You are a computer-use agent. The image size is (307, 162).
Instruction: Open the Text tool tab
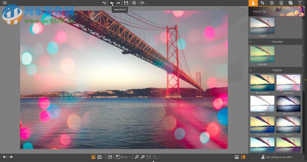coord(300,3)
